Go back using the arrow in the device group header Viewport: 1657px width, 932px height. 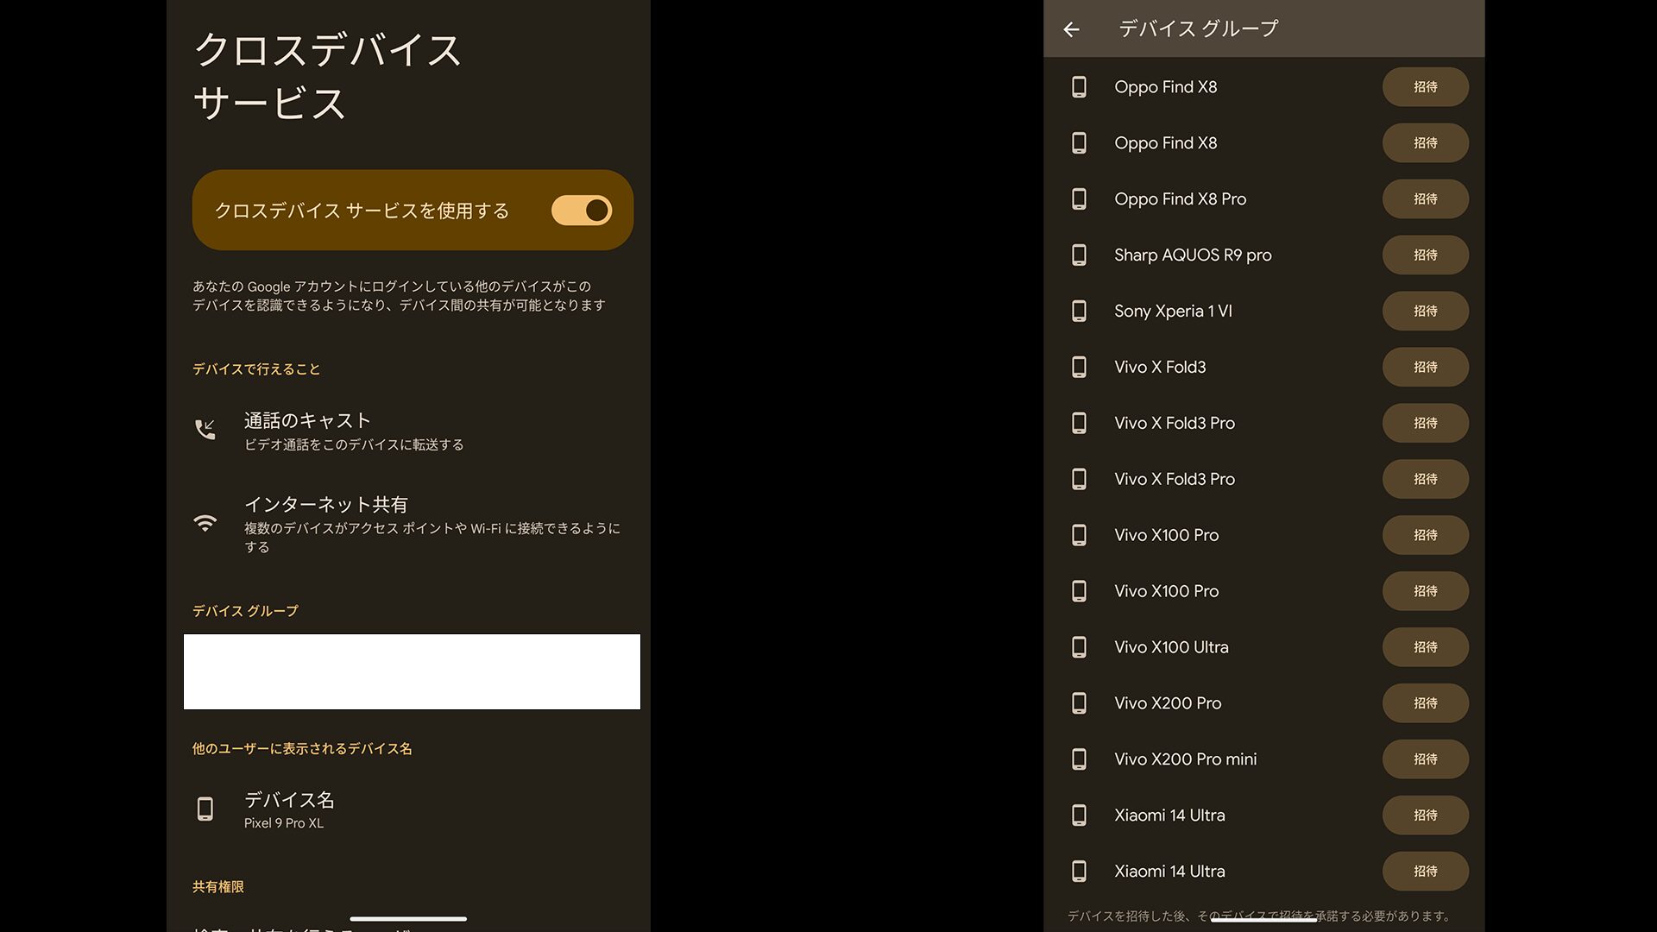click(1071, 29)
